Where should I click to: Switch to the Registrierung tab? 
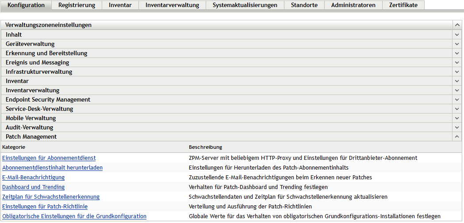(x=77, y=5)
